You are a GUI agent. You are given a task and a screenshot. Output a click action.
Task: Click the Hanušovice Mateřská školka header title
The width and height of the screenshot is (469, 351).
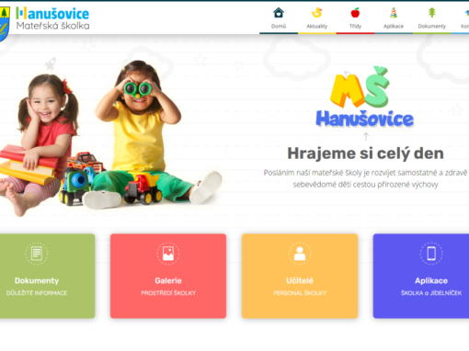[52, 18]
